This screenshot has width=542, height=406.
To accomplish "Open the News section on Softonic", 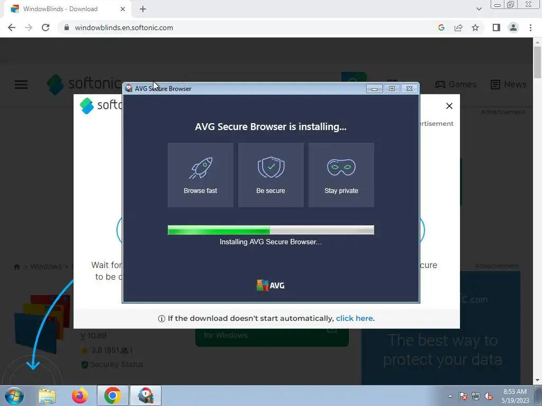I will click(x=509, y=84).
